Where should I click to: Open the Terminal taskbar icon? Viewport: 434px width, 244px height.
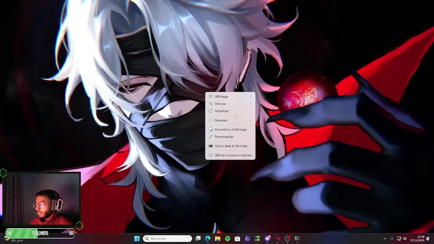coord(297,239)
